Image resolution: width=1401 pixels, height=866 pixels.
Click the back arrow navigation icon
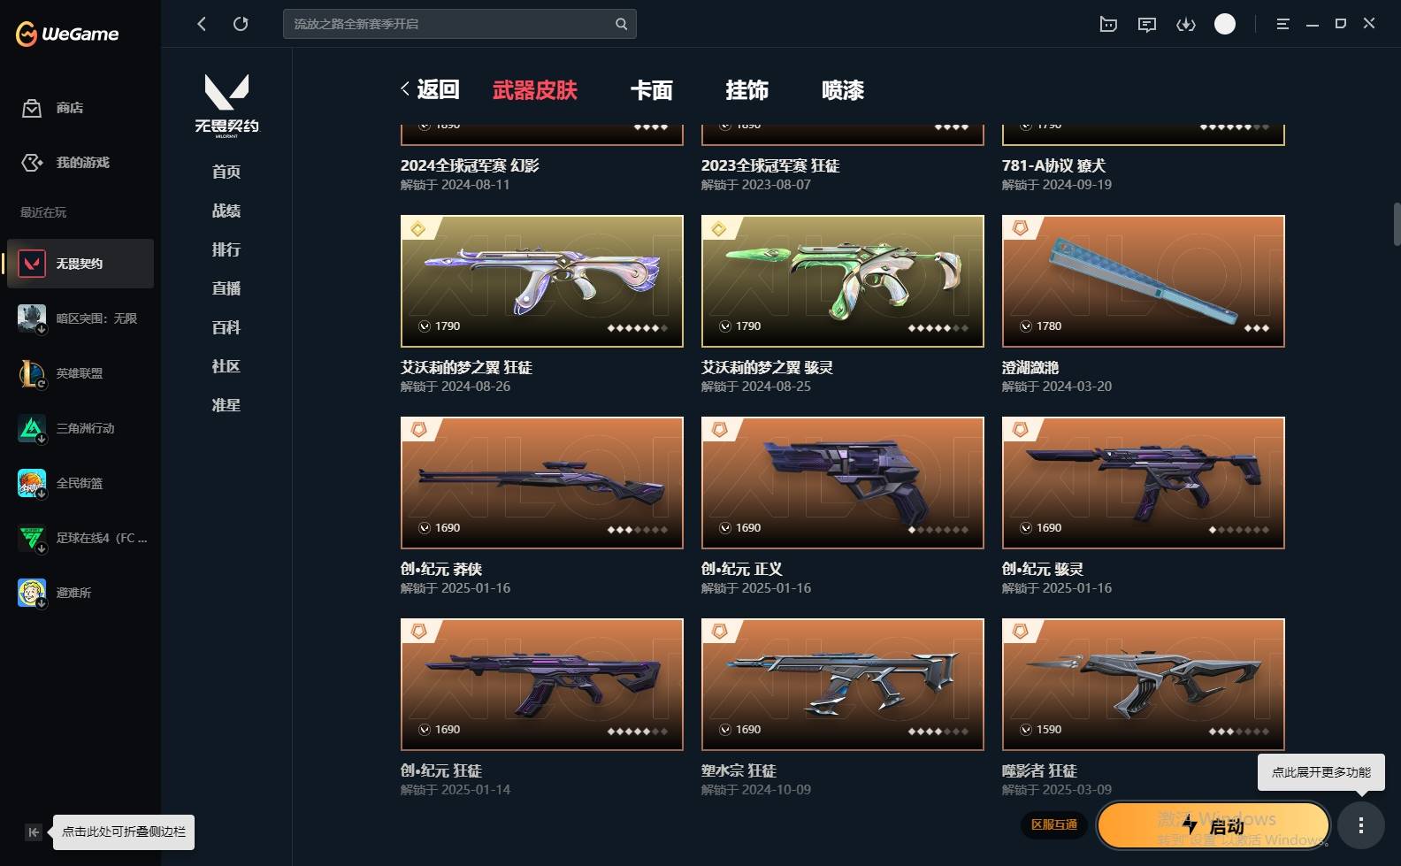coord(202,24)
